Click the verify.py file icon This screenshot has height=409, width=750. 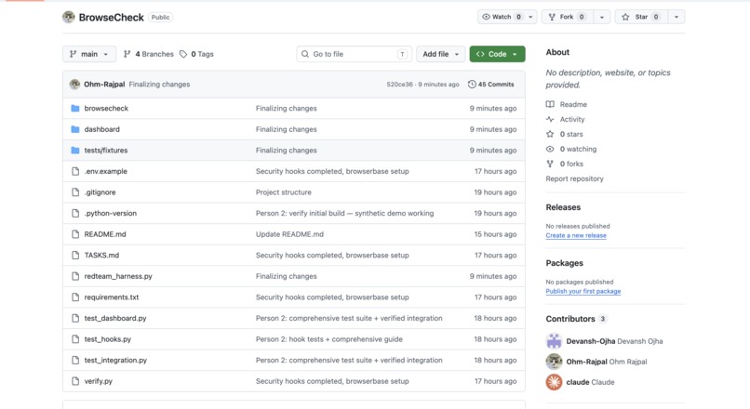(x=75, y=381)
